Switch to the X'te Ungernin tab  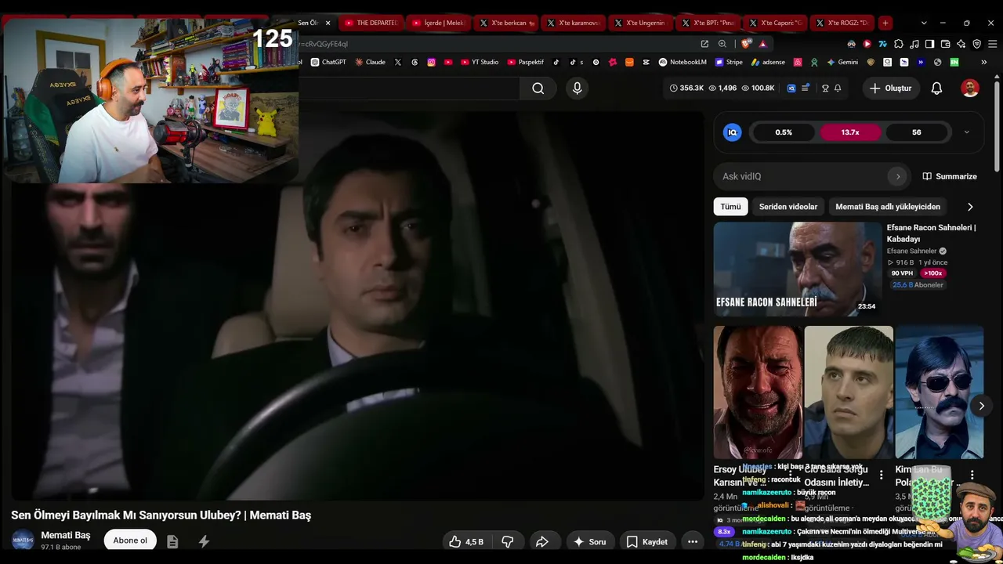[x=642, y=23]
